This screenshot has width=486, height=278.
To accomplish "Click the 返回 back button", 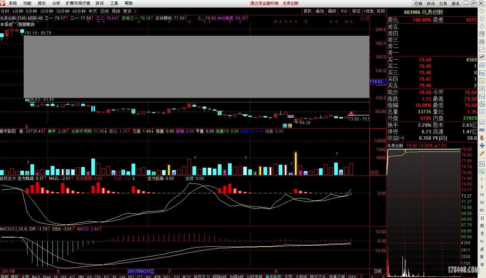I will coord(381,11).
